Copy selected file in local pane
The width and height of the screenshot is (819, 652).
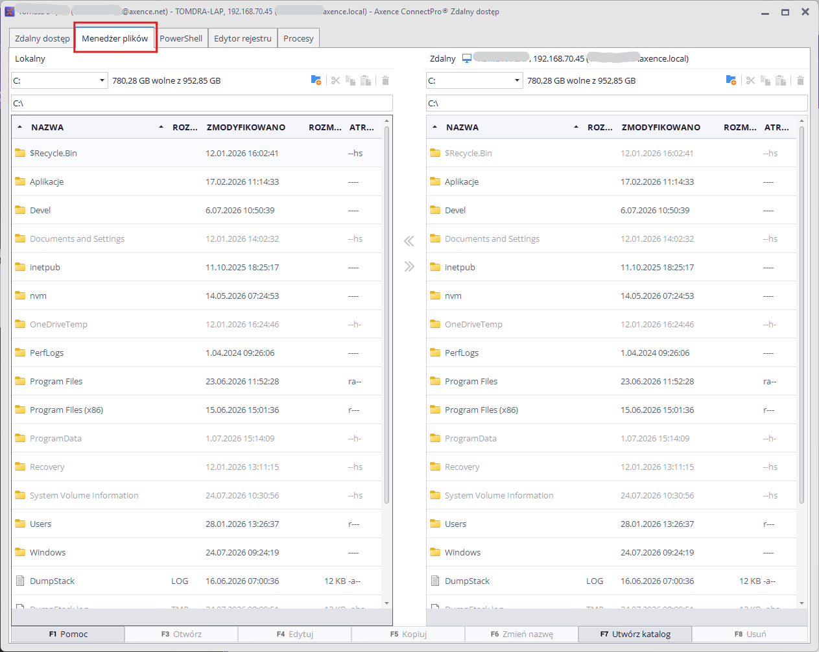point(351,80)
